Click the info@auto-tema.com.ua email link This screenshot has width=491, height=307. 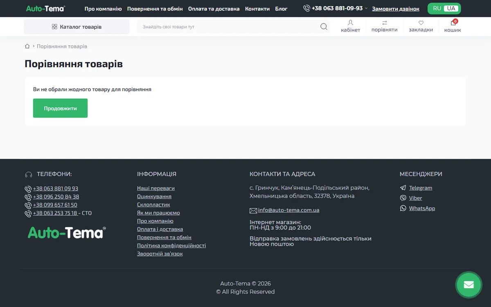(289, 210)
